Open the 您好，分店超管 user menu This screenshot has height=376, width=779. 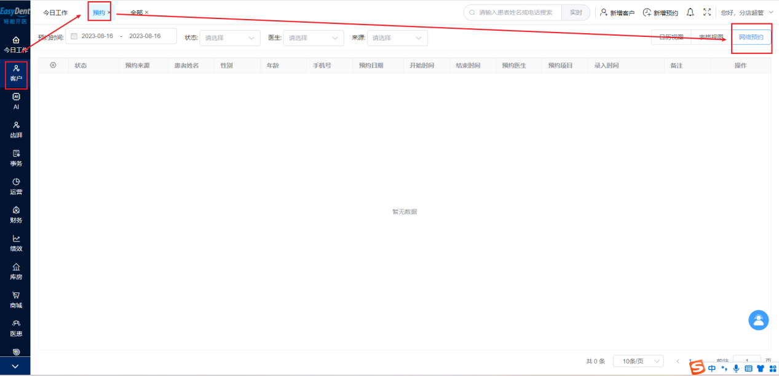click(747, 12)
